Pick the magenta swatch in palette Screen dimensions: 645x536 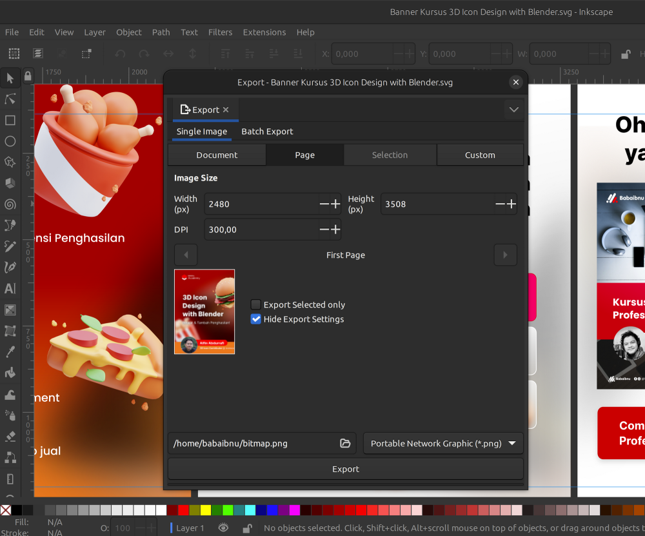coord(295,510)
